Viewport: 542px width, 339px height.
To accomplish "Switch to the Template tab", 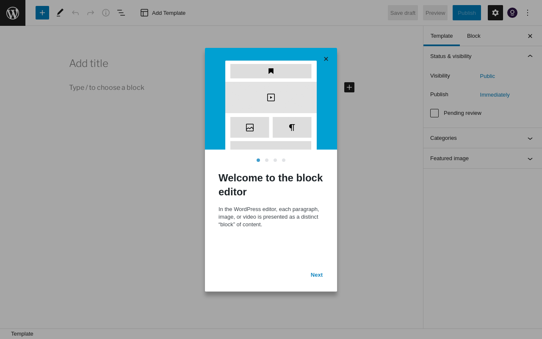I will (x=442, y=36).
